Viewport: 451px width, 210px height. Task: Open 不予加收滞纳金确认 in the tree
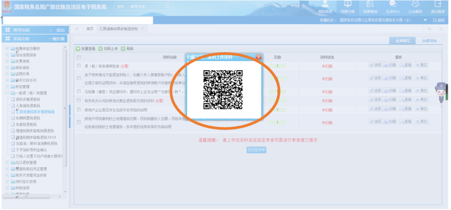pyautogui.click(x=31, y=150)
